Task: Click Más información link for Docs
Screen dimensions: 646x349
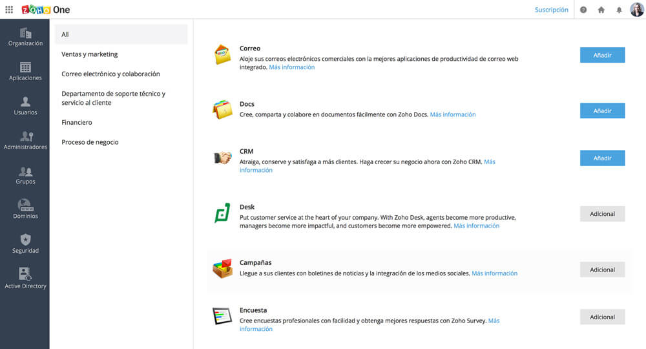Action: pos(453,114)
